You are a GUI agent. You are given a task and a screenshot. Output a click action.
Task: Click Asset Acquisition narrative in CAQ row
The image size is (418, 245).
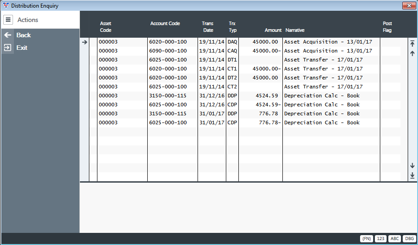click(328, 51)
